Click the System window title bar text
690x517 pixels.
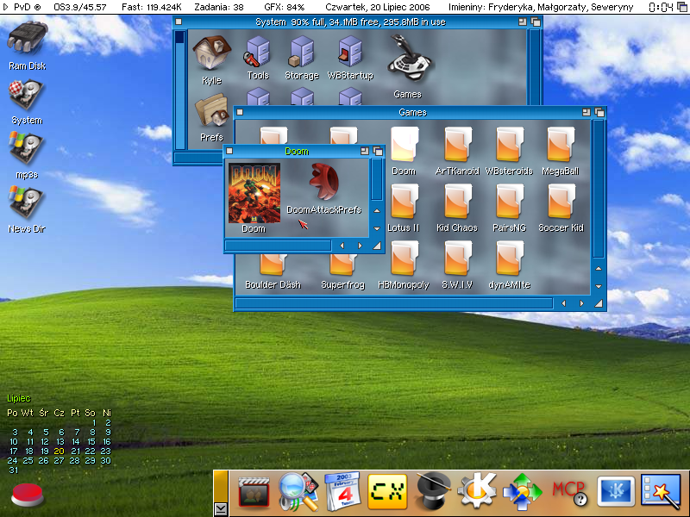click(x=350, y=22)
